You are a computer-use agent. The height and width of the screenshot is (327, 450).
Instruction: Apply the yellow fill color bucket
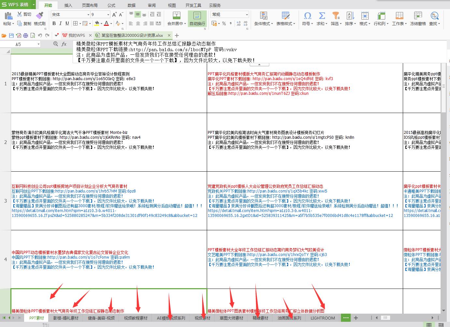coord(97,23)
